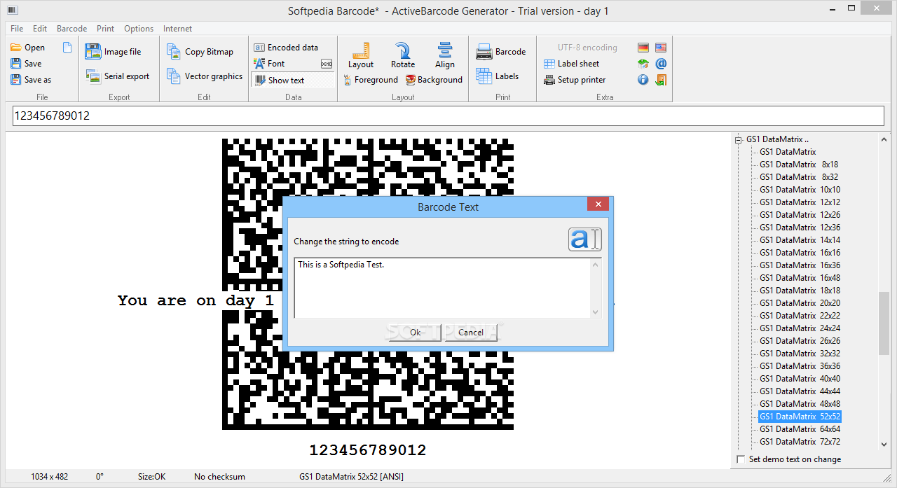Click the symbology list scrollbar thumb

pyautogui.click(x=884, y=323)
